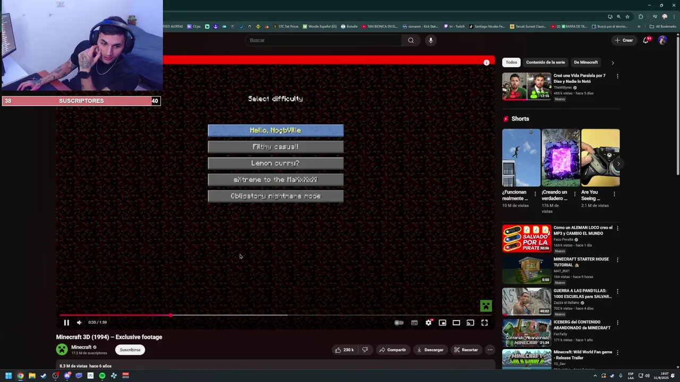Select De Minecraft filter chip

(x=586, y=63)
